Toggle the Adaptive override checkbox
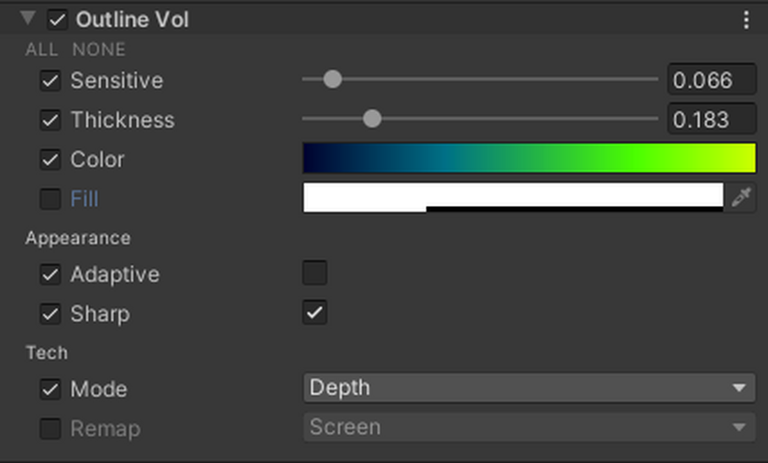Image resolution: width=768 pixels, height=463 pixels. [50, 275]
